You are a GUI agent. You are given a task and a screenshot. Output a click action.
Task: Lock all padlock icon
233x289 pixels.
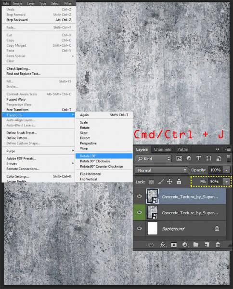click(x=179, y=182)
